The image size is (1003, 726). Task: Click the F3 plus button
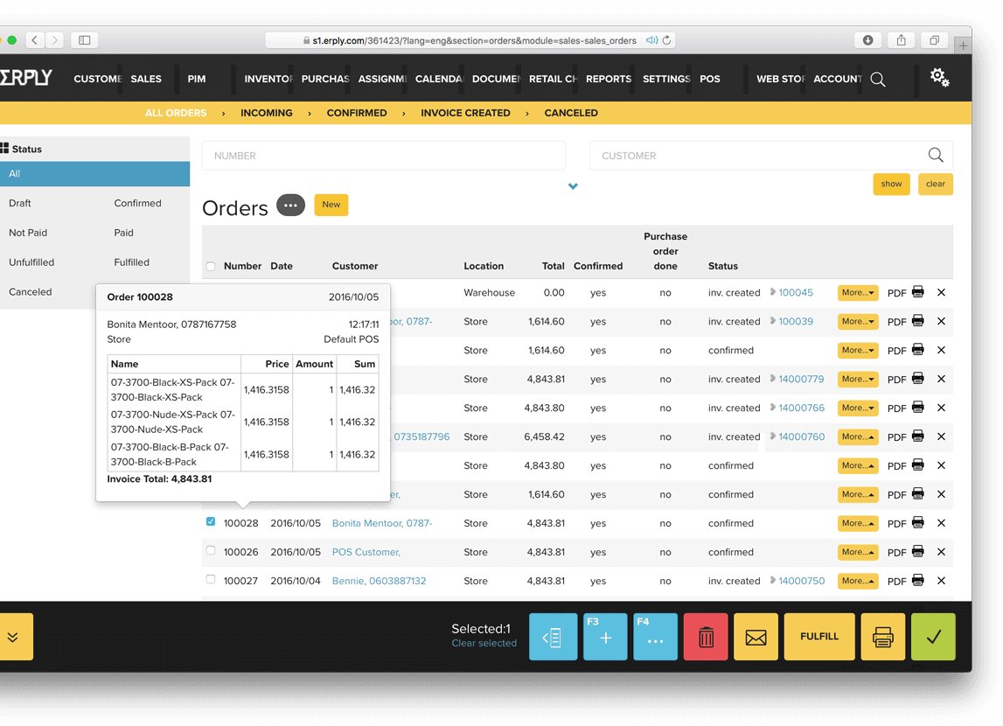[605, 637]
